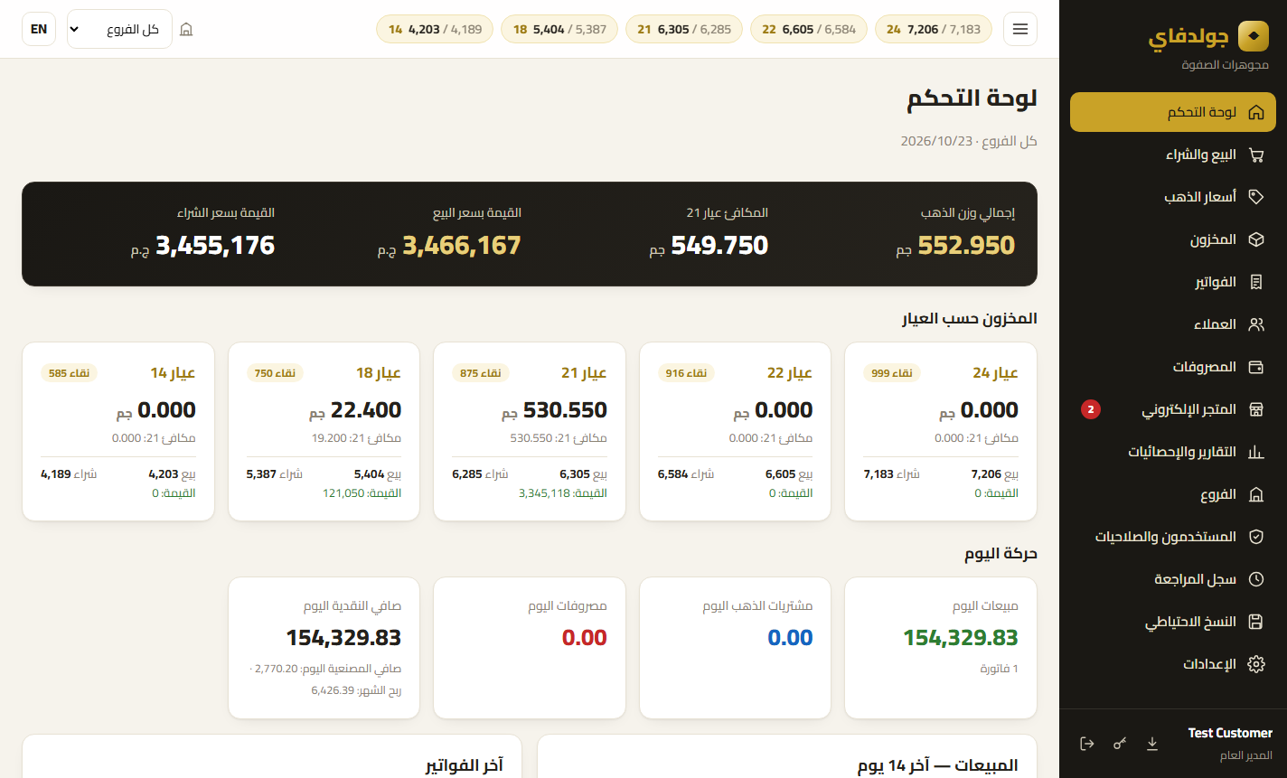Open the عيار 21 inventory card

(530, 431)
